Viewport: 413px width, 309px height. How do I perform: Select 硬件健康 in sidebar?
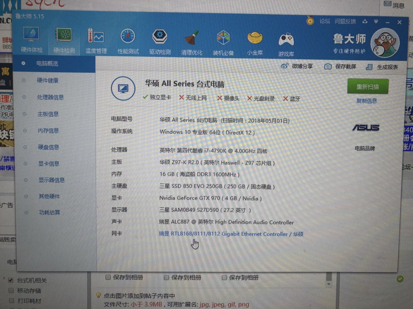pos(48,80)
